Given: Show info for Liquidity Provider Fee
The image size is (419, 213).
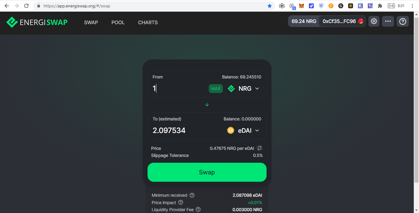Looking at the screenshot, I should 198,210.
